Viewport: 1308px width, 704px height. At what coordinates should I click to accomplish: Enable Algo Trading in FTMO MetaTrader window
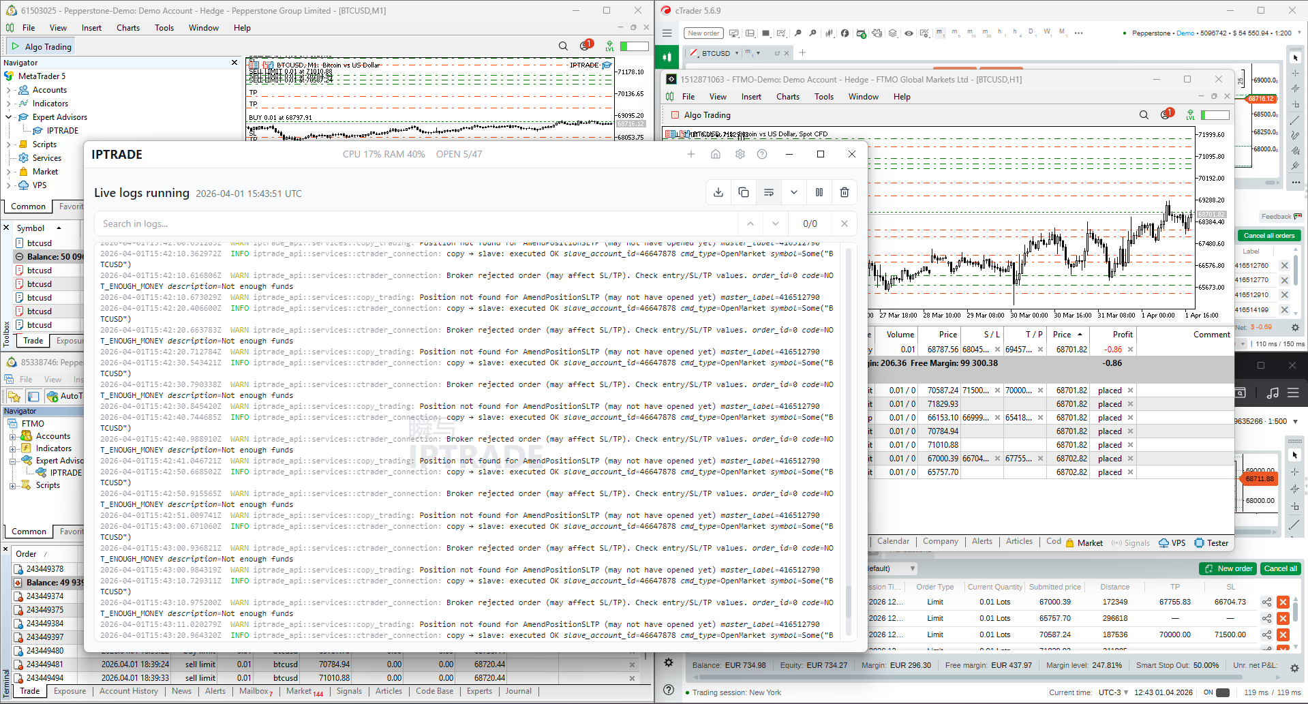(701, 115)
